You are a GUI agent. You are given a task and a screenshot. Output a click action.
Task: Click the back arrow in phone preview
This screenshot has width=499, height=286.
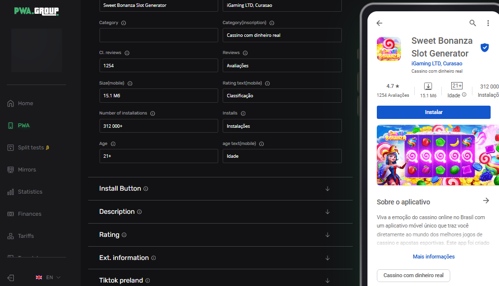[x=379, y=23]
